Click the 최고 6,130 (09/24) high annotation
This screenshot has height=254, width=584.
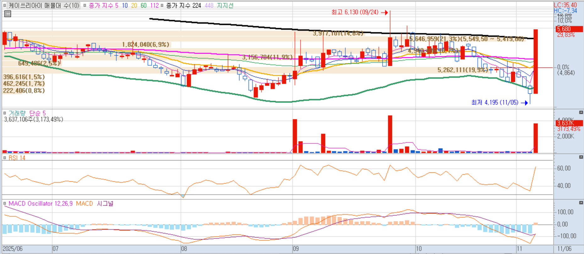coord(355,12)
